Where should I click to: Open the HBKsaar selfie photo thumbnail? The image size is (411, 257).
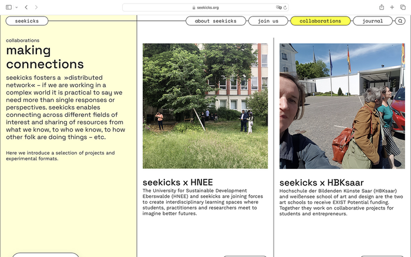[x=342, y=106]
